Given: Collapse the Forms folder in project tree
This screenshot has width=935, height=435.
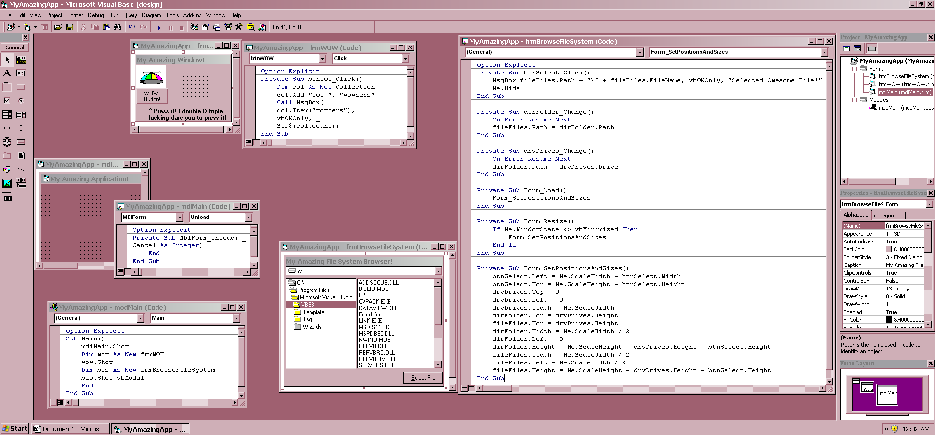Looking at the screenshot, I should tap(854, 69).
